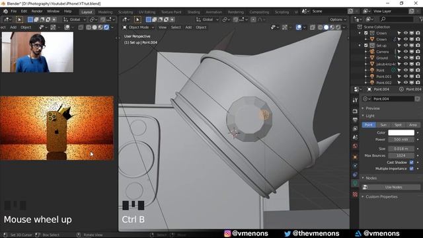Click the Max Bounces 1024 field
The width and height of the screenshot is (423, 238).
401,155
